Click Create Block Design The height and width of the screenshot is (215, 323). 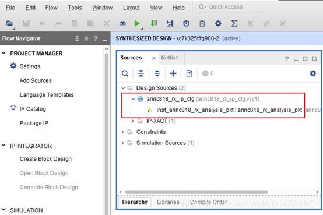point(45,159)
